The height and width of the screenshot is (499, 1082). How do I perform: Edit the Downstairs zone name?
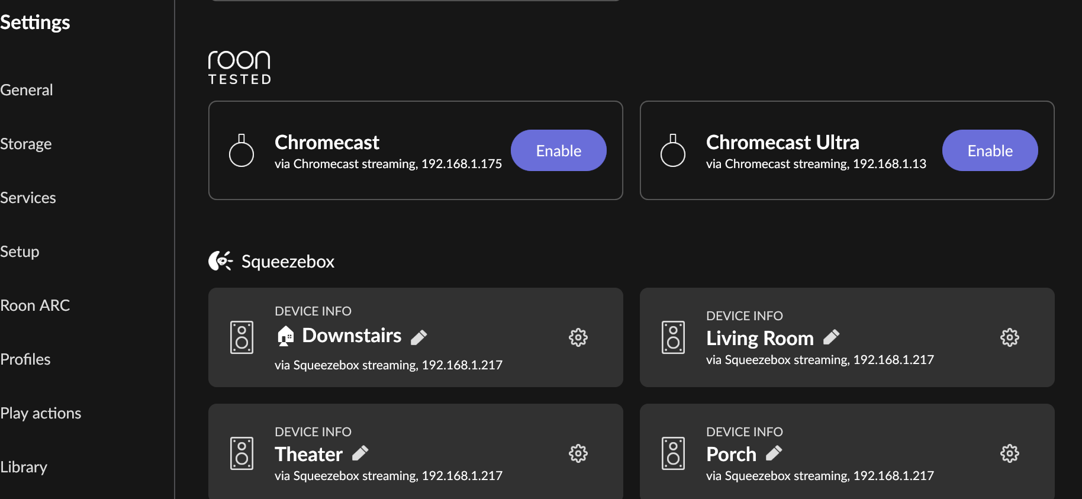pos(419,337)
